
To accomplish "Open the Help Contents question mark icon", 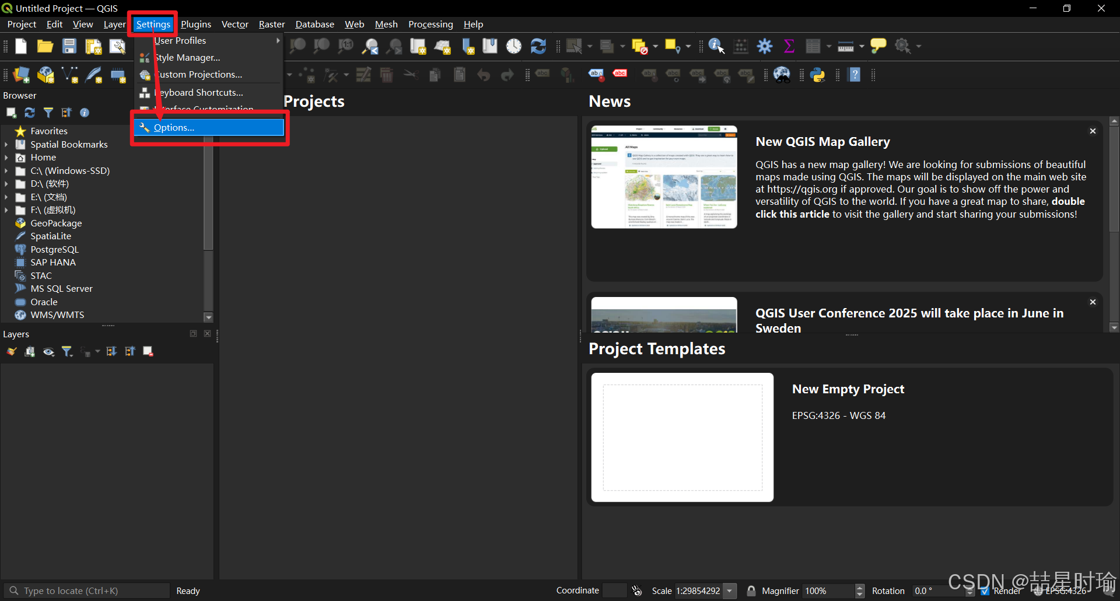I will coord(855,75).
